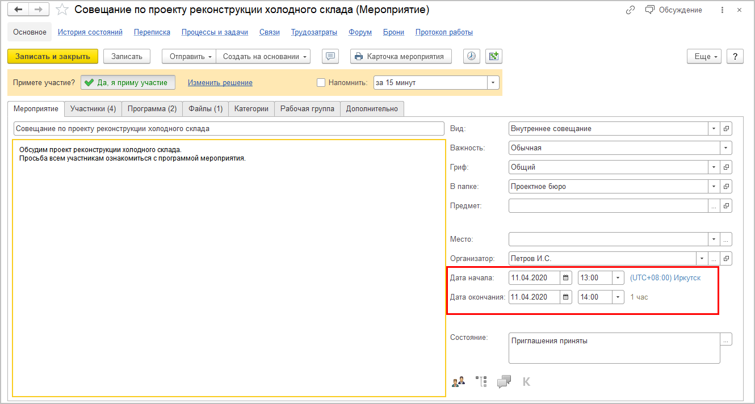
Task: Open the Связи section
Action: [270, 32]
